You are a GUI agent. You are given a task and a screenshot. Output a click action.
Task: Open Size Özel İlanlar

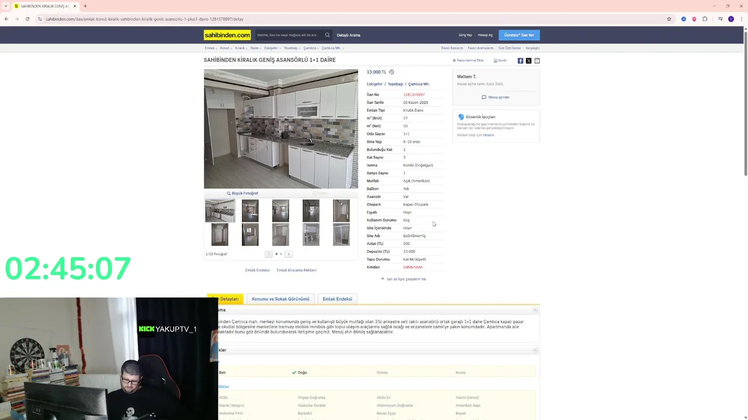(510, 48)
